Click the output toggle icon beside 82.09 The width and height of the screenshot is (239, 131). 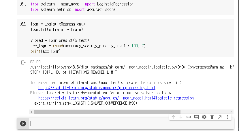[23, 62]
